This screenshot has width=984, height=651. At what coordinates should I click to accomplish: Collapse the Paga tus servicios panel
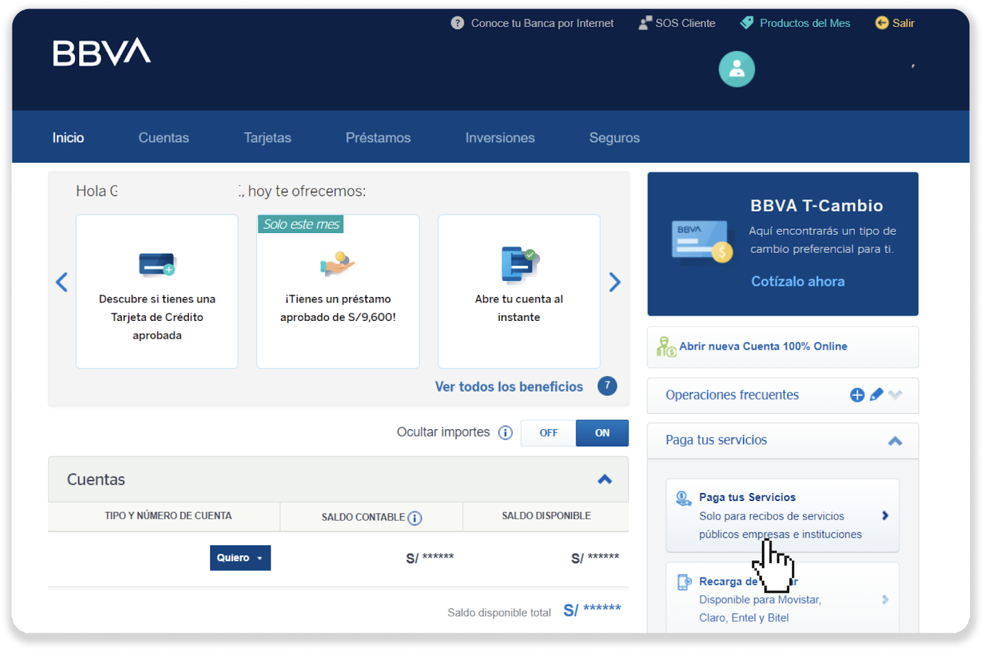[895, 441]
